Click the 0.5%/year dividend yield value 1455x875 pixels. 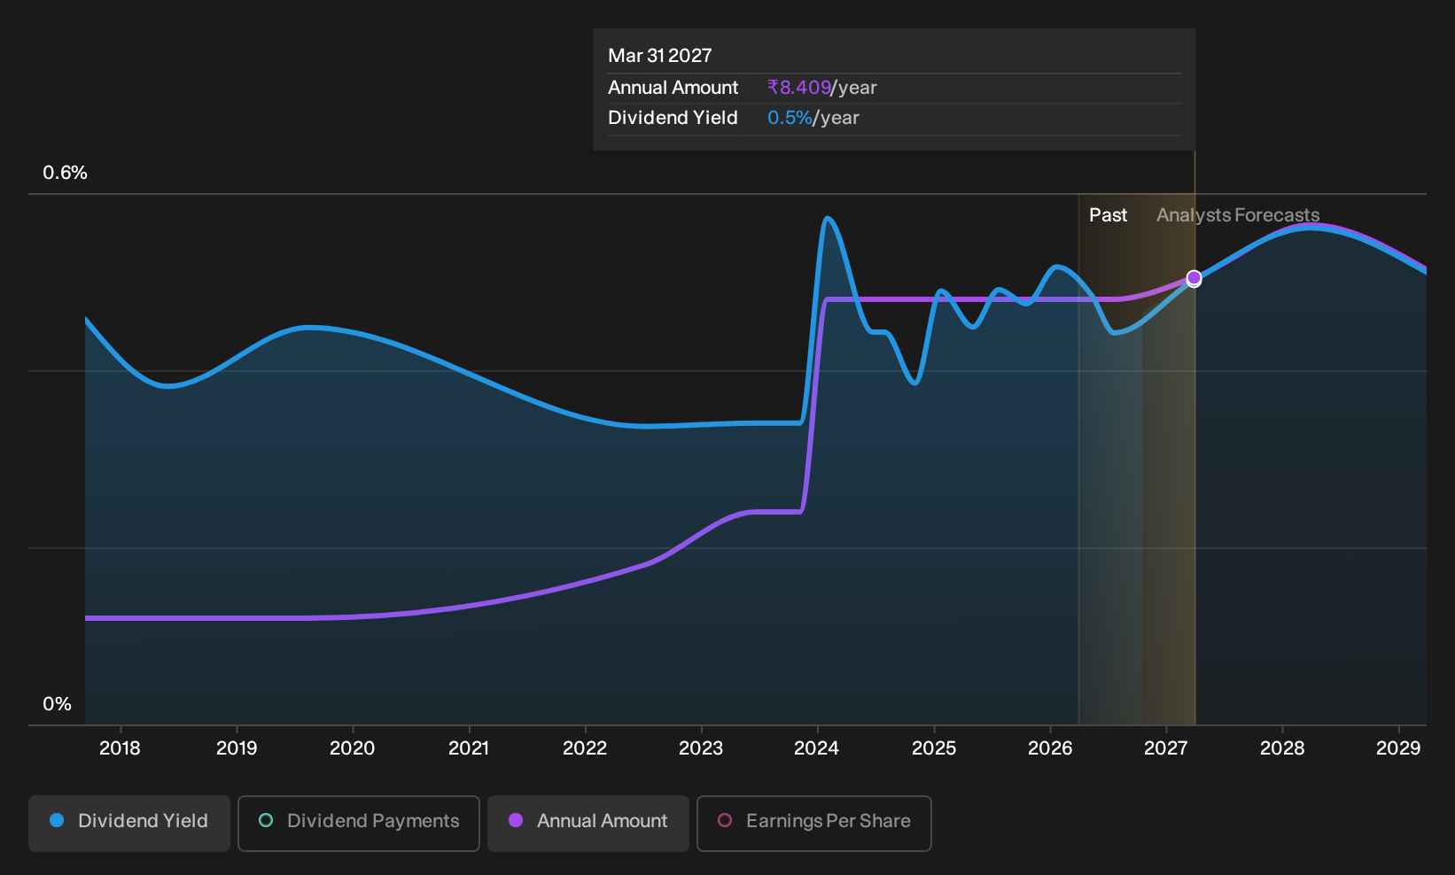click(813, 118)
